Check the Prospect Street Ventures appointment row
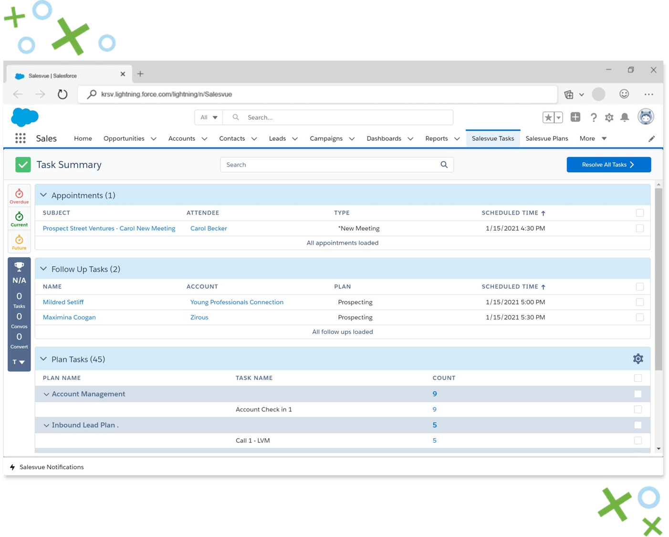 pyautogui.click(x=640, y=228)
